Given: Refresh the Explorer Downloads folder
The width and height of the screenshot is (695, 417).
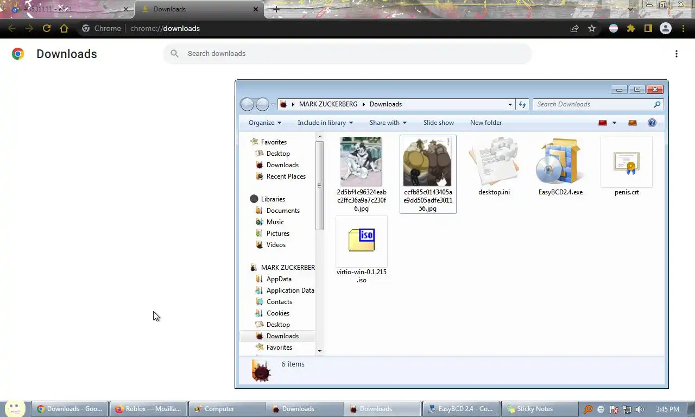Looking at the screenshot, I should pos(522,104).
